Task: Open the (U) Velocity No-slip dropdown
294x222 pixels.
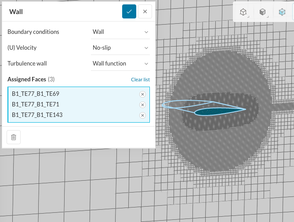Action: pos(120,47)
